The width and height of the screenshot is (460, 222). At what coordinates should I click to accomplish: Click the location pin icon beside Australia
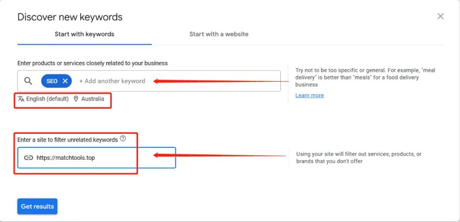click(x=76, y=99)
